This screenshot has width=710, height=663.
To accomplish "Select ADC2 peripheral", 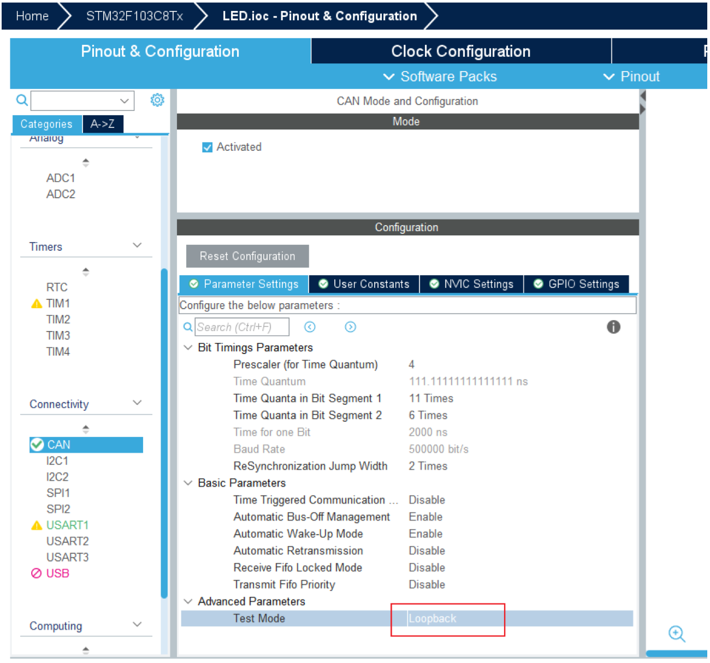I will [61, 194].
